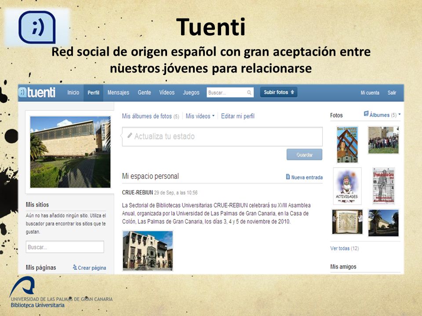Focus the top Buscar search field
The image size is (422, 316).
(x=230, y=93)
